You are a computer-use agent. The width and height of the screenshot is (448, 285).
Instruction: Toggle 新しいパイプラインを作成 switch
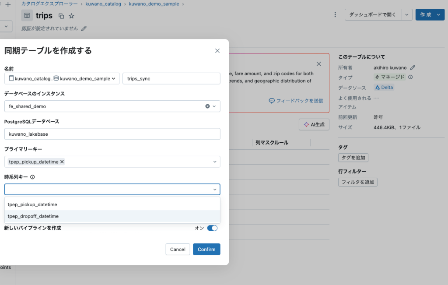[212, 228]
